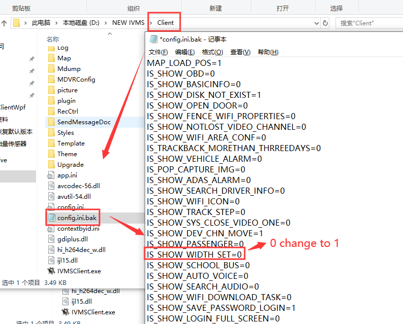Click IVMSClient.exe application icon in front Explorer

51,271
